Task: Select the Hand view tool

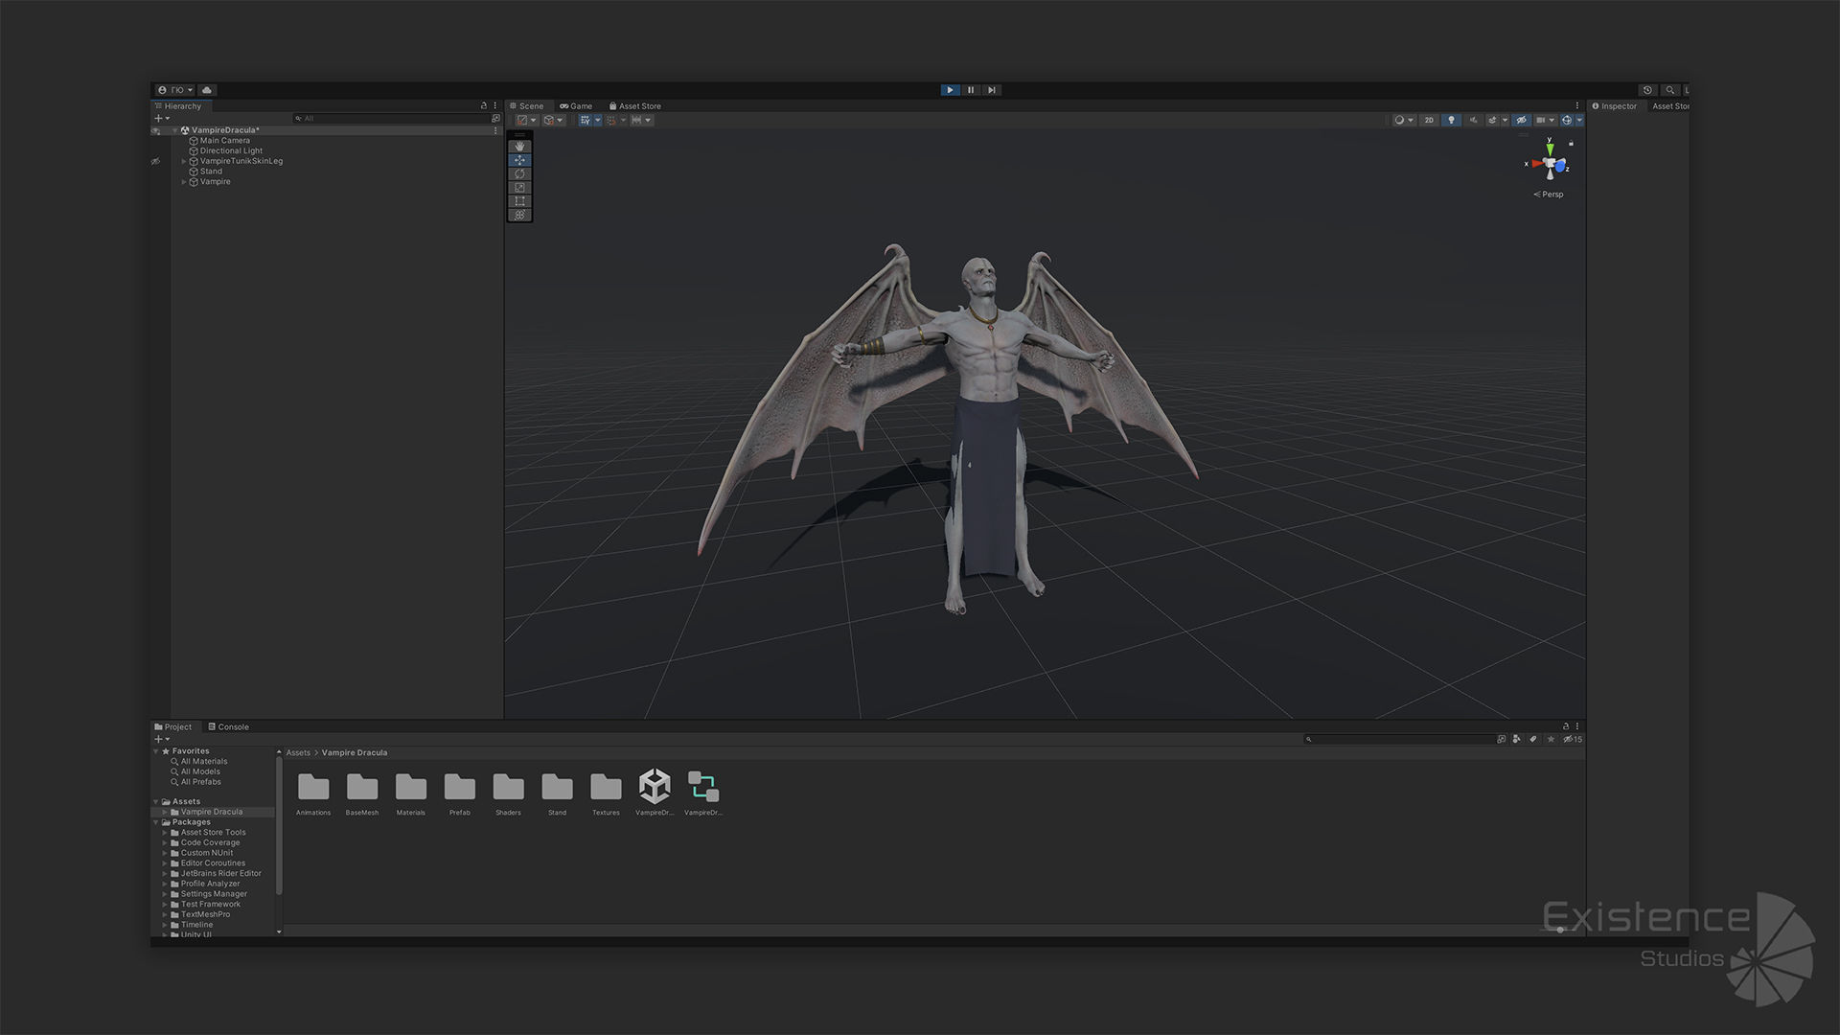Action: [x=519, y=147]
